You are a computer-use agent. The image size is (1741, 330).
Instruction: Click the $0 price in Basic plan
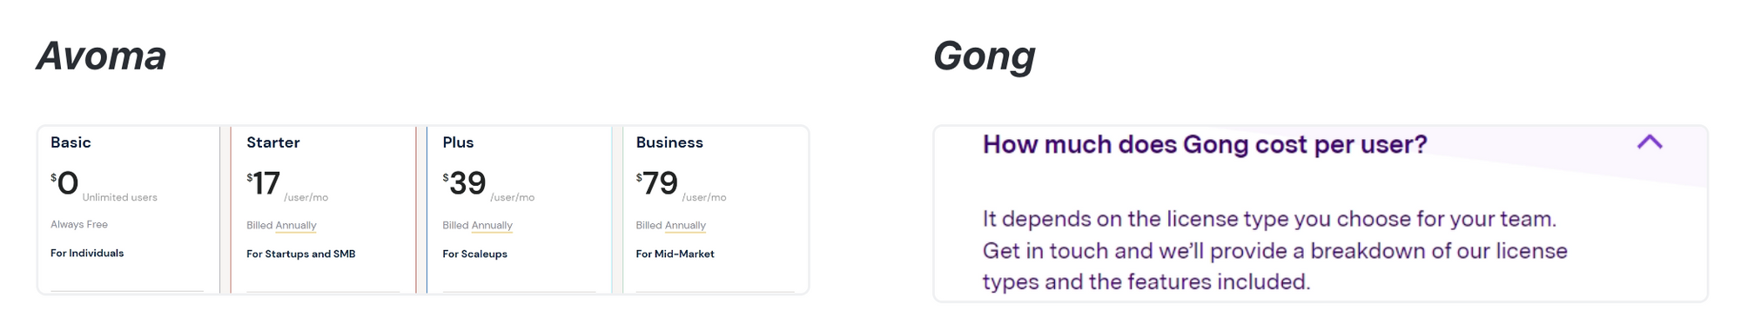(64, 183)
